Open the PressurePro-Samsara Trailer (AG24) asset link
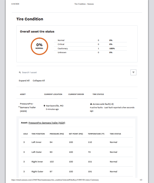Image resolution: width=154 pixels, height=183 pixels. 47,123
